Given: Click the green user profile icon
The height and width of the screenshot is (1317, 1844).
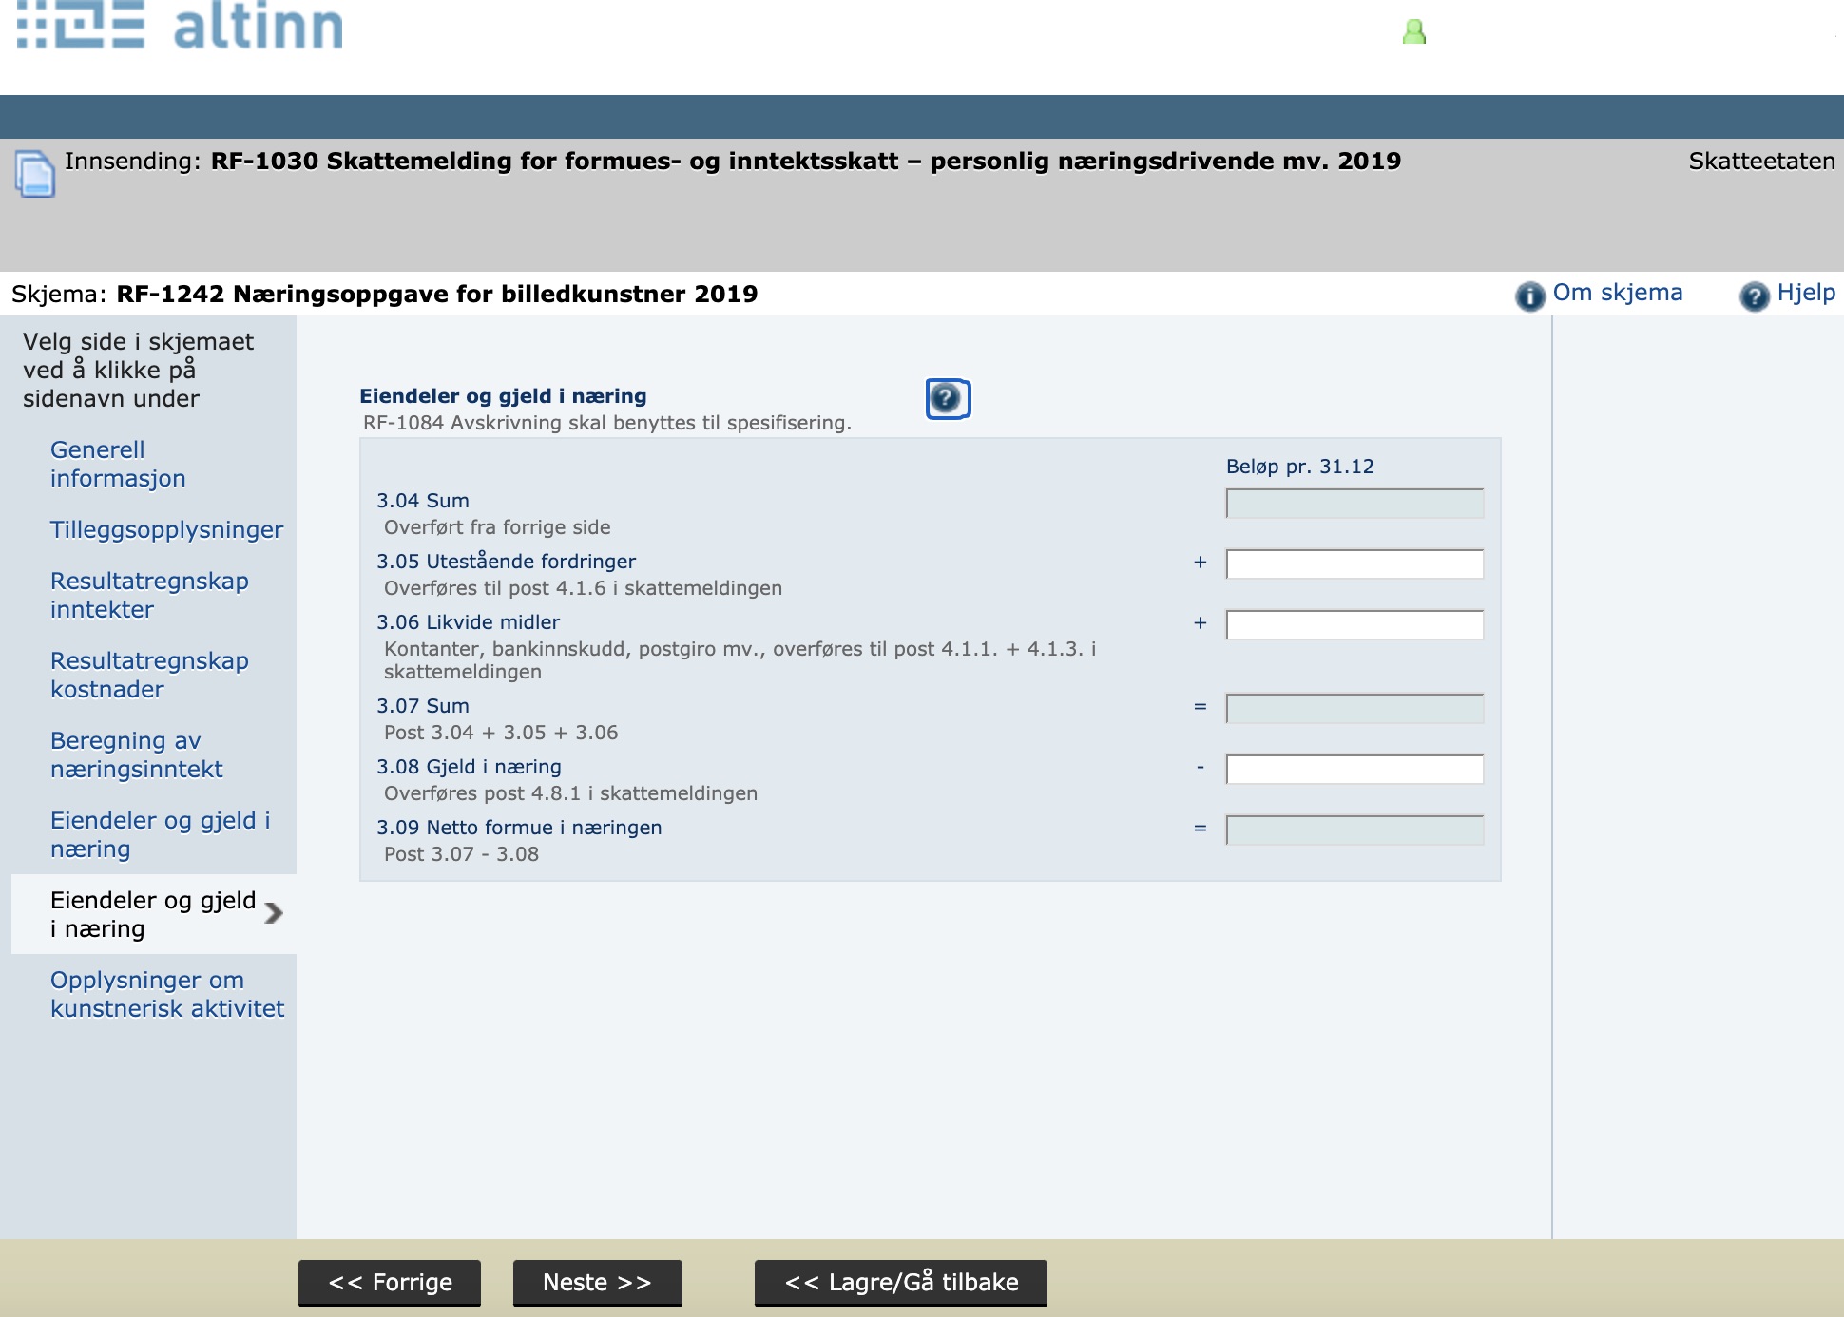Looking at the screenshot, I should [1414, 32].
